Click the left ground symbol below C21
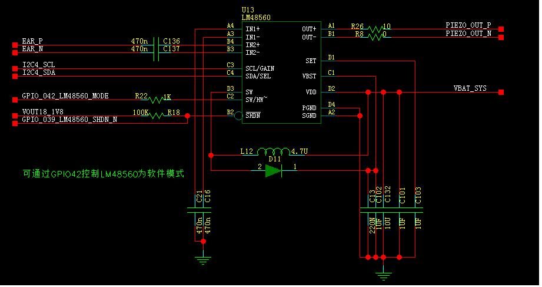Viewport: 542px width, 287px height. pos(203,260)
